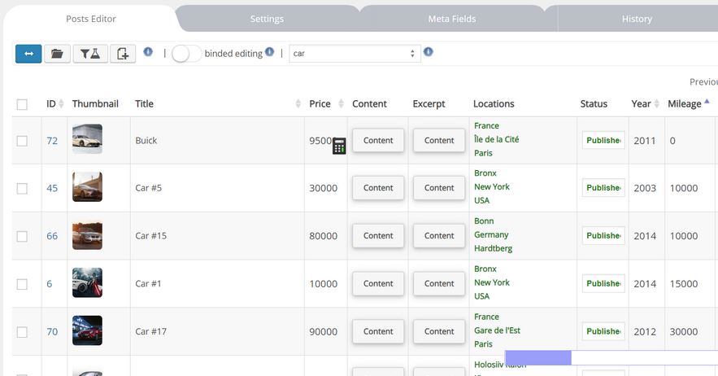Click the Buick thumbnail image
The width and height of the screenshot is (718, 376).
[x=88, y=138]
